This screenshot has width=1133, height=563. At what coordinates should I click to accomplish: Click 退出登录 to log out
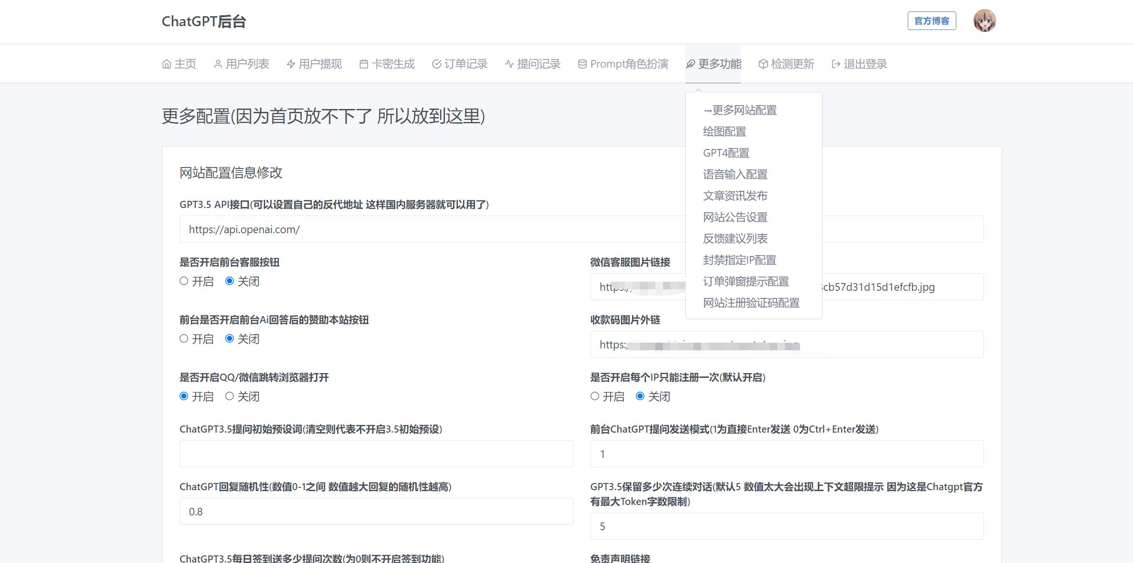click(x=859, y=63)
